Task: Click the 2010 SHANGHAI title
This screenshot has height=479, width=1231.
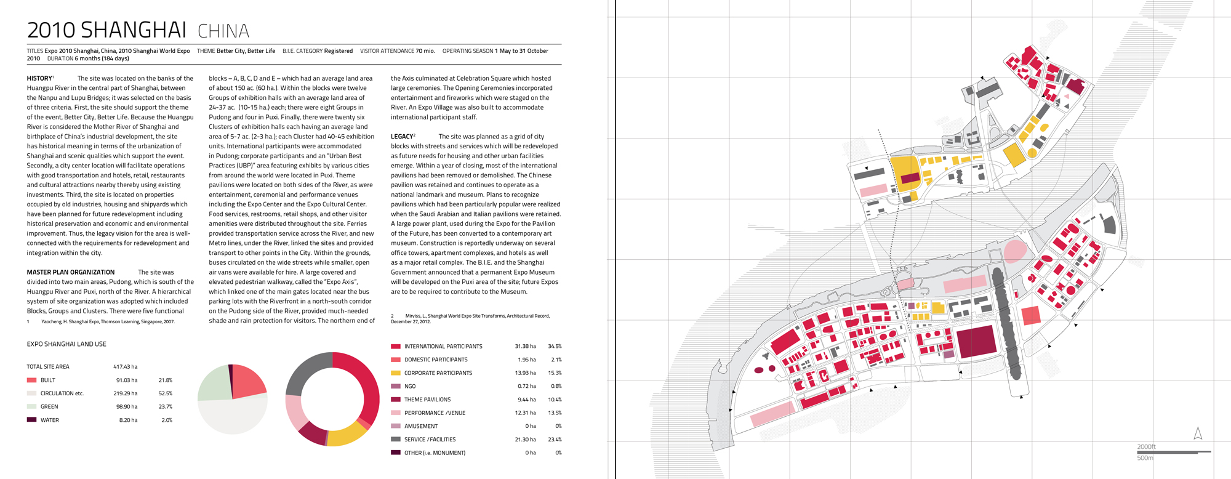Action: 106,30
